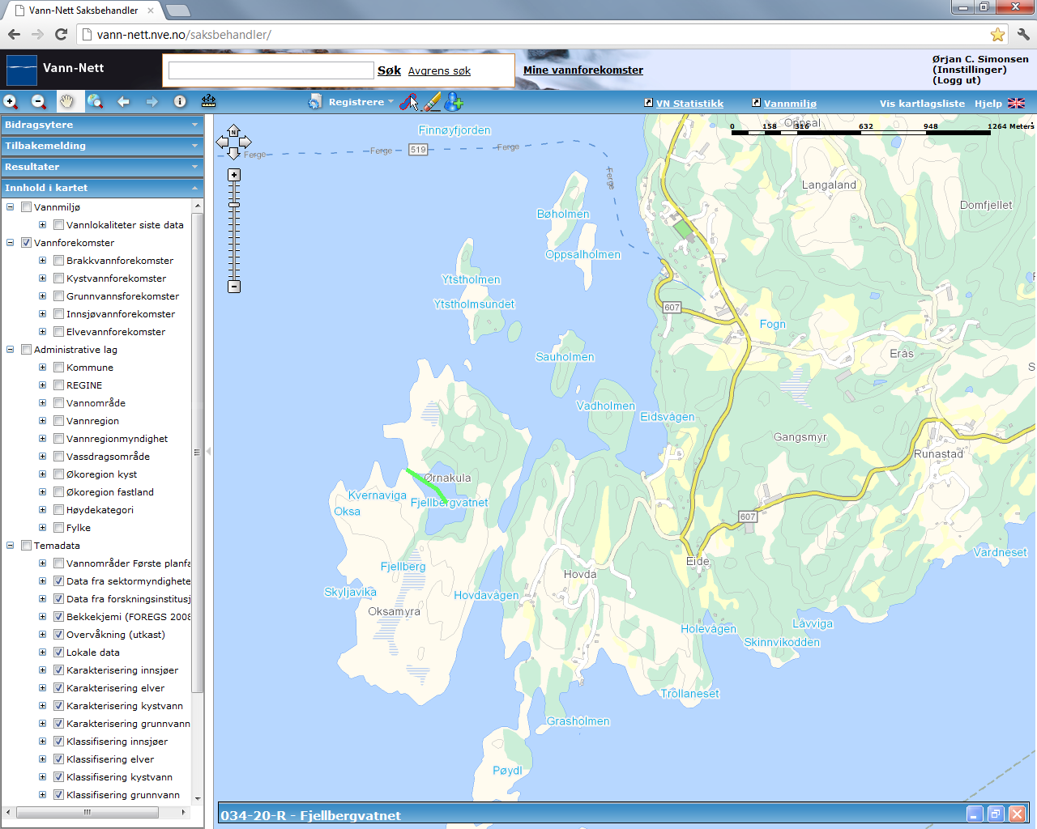Viewport: 1037px width, 829px height.
Task: Click the search text input field
Action: (271, 70)
